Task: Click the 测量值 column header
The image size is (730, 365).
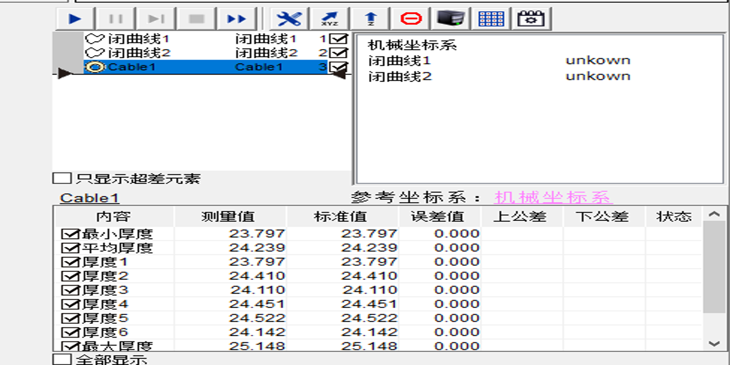Action: [228, 217]
